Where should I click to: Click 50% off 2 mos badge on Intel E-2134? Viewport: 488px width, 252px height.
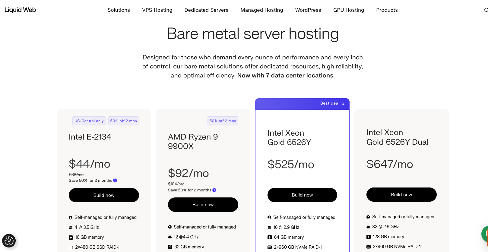124,121
